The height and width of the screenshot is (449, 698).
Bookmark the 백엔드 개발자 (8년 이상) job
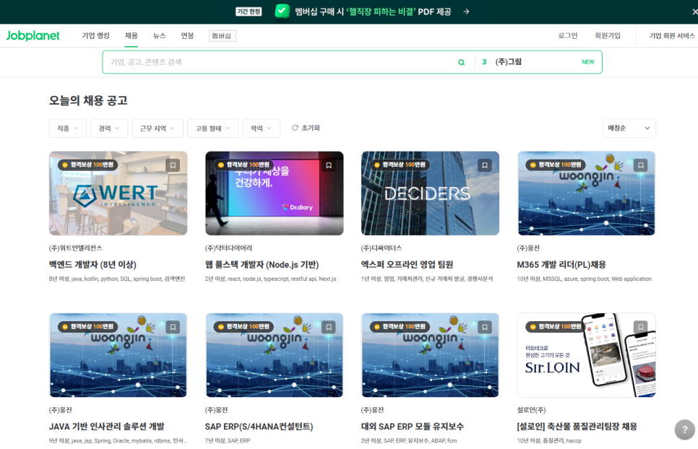click(173, 165)
